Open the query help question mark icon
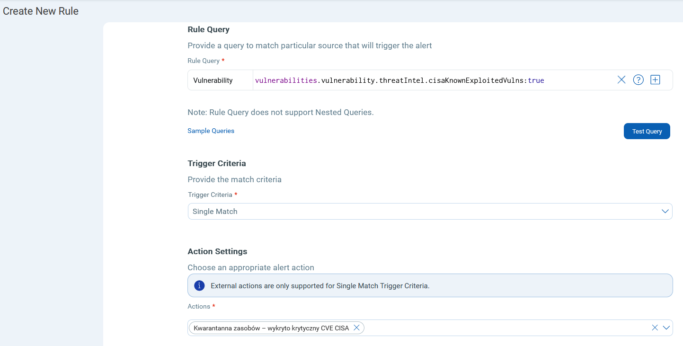The height and width of the screenshot is (346, 683). coord(638,80)
